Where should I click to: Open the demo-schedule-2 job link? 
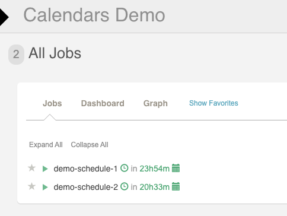[x=85, y=187]
